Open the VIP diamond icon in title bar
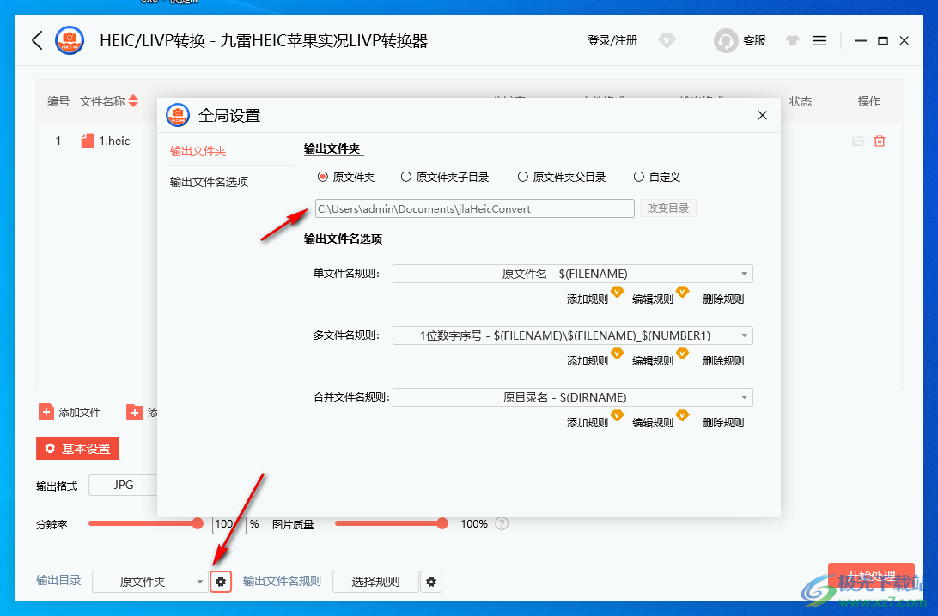This screenshot has width=938, height=616. 667,40
